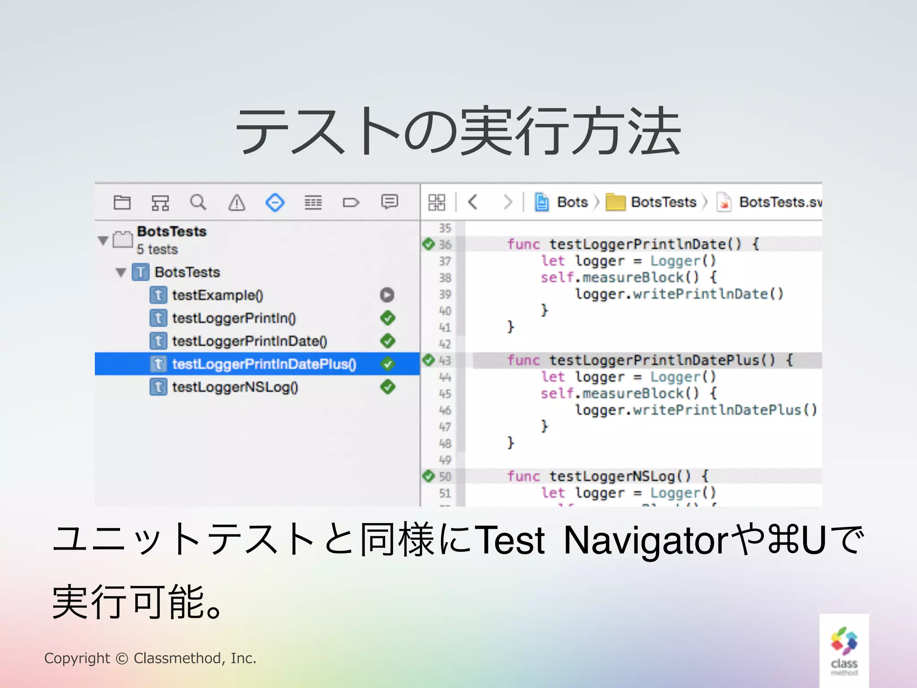Click "logger.writePrintlnDate()" code line
Viewport: 917px width, 688px height.
[679, 294]
